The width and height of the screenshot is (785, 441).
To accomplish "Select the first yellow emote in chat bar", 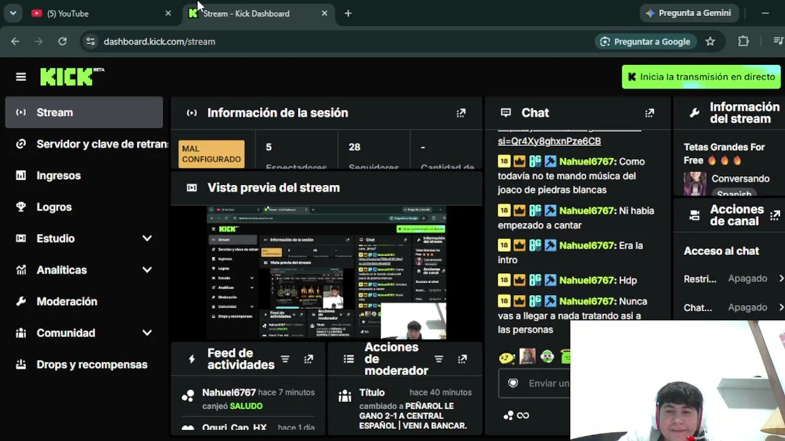I will (507, 357).
